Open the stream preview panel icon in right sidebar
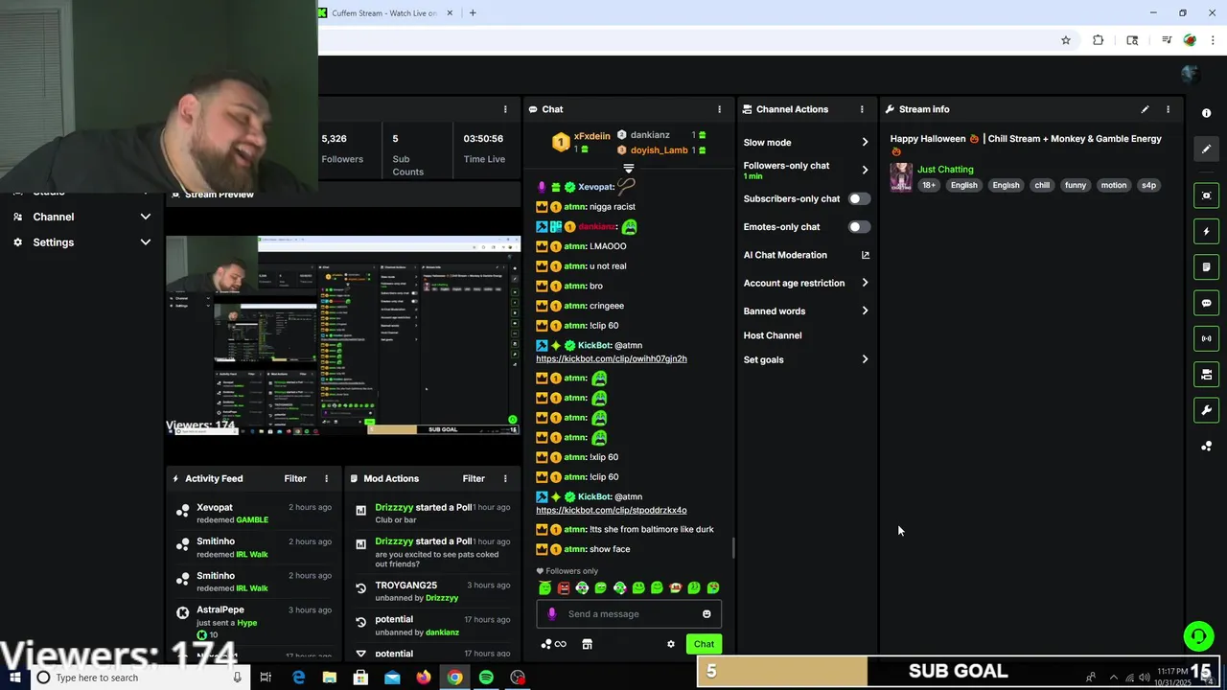The height and width of the screenshot is (690, 1227). pos(1206,195)
